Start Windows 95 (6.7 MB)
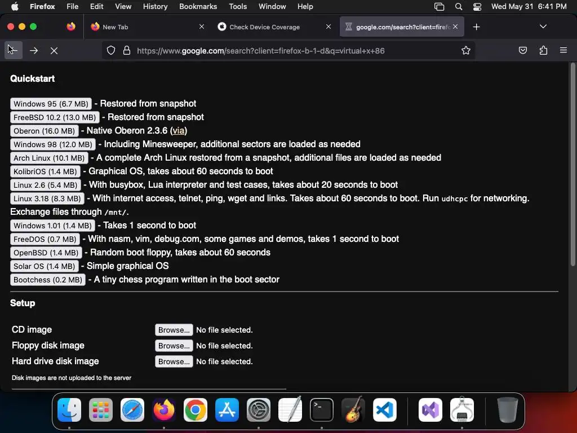The width and height of the screenshot is (577, 433). (x=51, y=104)
